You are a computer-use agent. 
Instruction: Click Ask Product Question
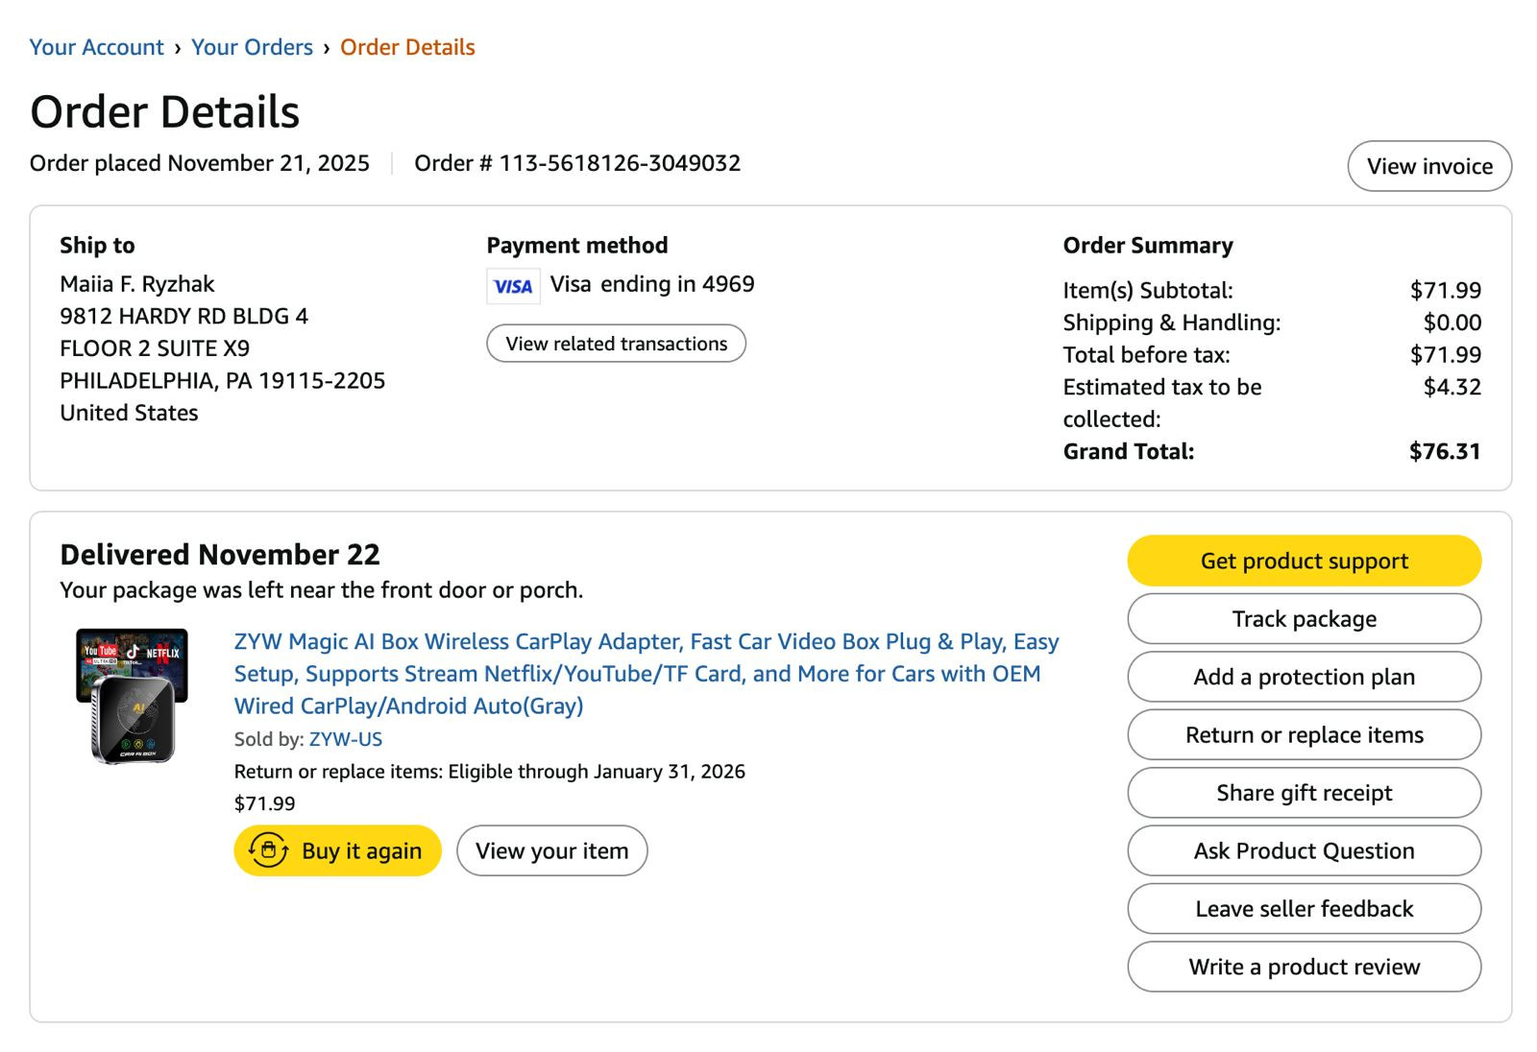(1304, 850)
